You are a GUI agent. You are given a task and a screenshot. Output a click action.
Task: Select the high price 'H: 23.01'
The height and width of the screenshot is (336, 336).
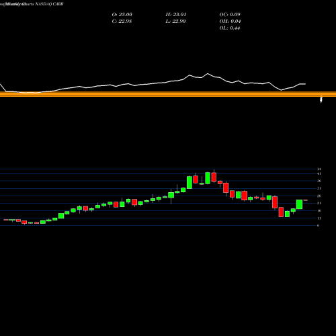click(176, 15)
